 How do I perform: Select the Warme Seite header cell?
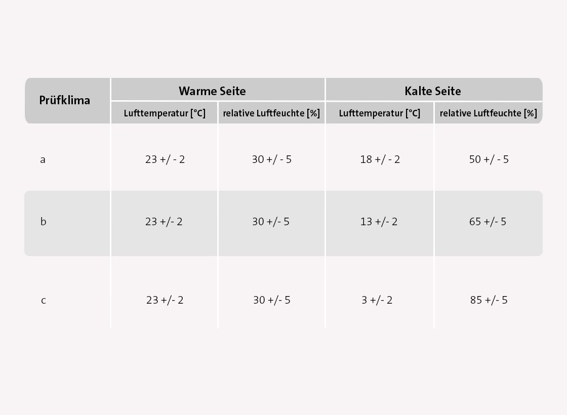coord(212,91)
